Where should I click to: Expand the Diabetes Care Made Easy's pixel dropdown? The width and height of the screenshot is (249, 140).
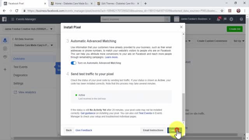pos(33,45)
